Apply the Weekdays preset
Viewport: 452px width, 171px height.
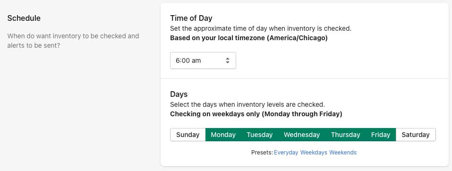click(x=314, y=153)
